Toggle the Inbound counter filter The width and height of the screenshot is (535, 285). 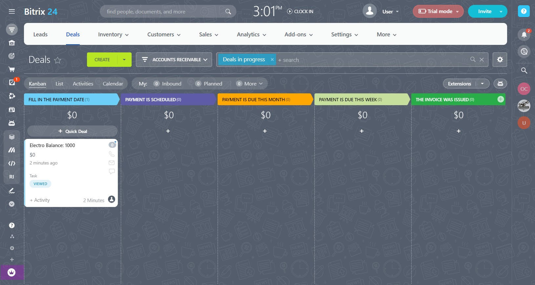tap(167, 84)
